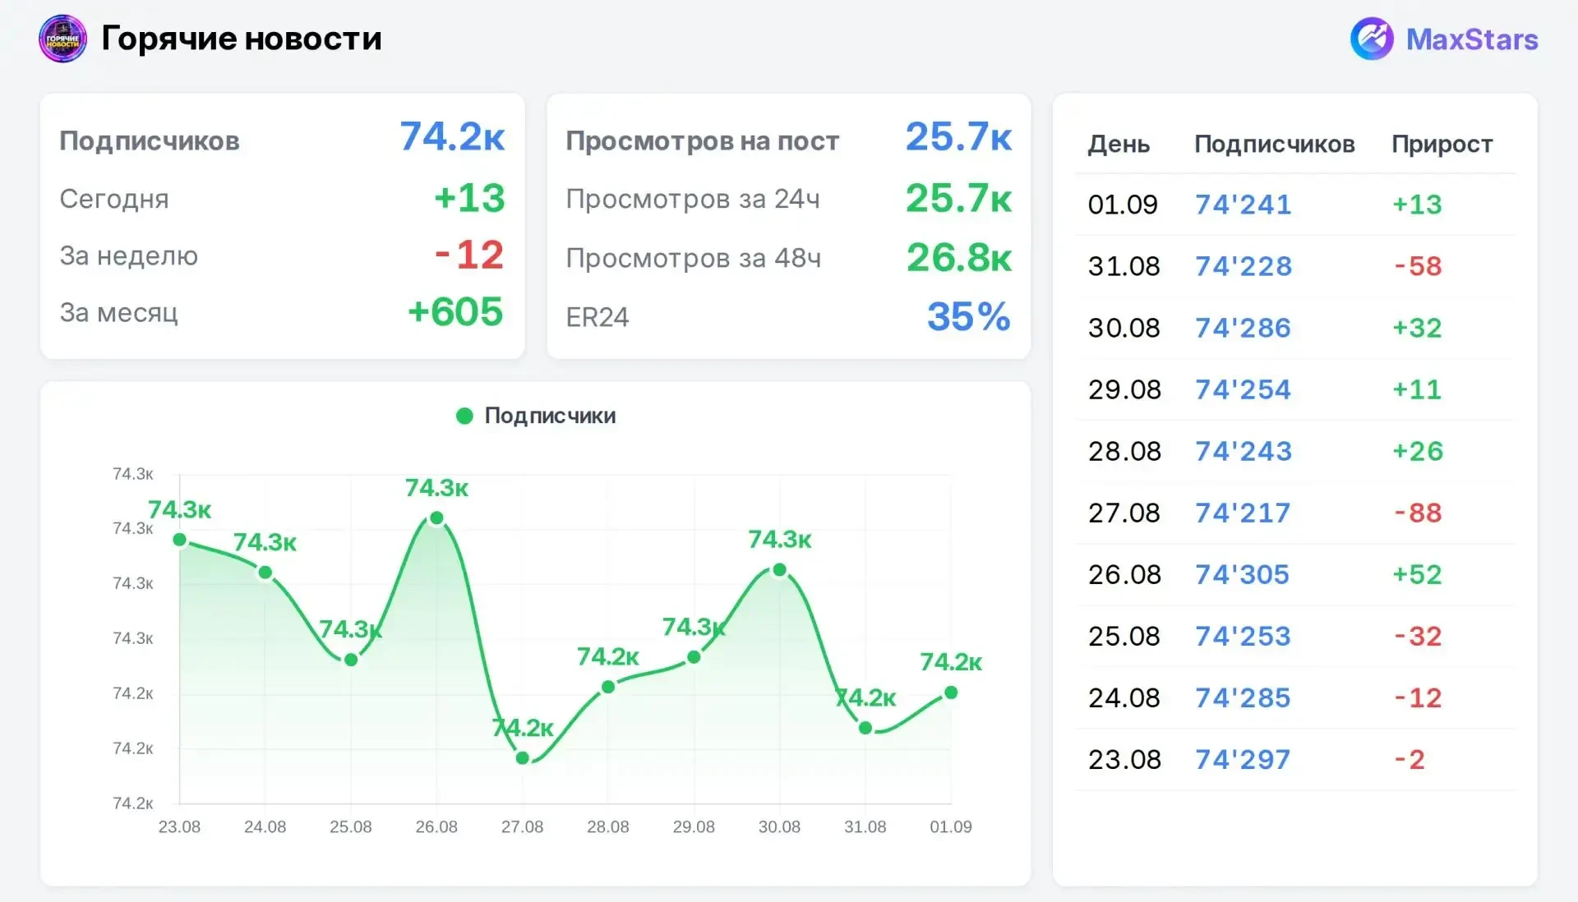Click the 74'217 cell for 27.08

click(1243, 513)
